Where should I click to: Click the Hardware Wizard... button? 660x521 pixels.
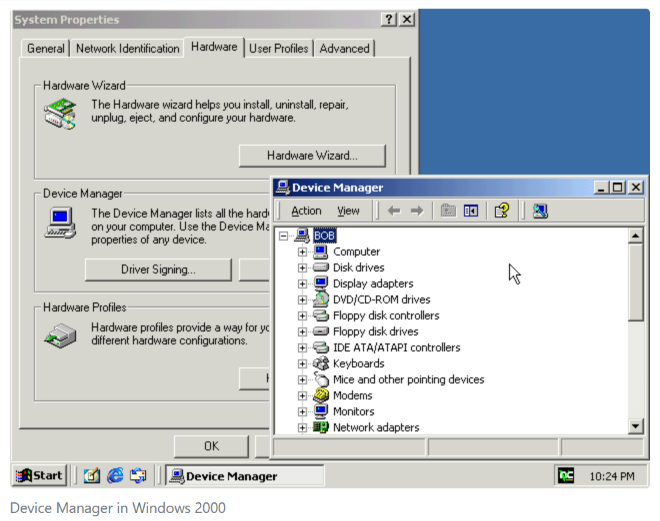coord(312,156)
